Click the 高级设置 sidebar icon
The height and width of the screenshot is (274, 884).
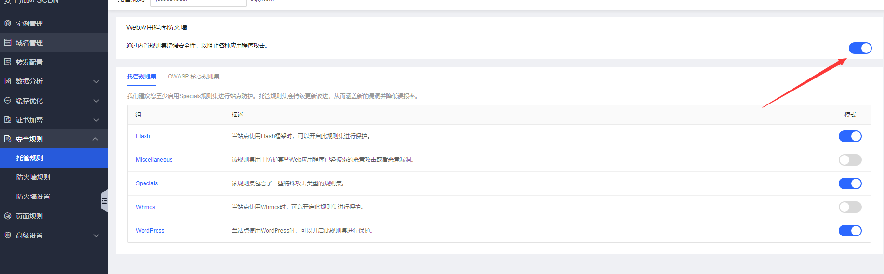[8, 235]
